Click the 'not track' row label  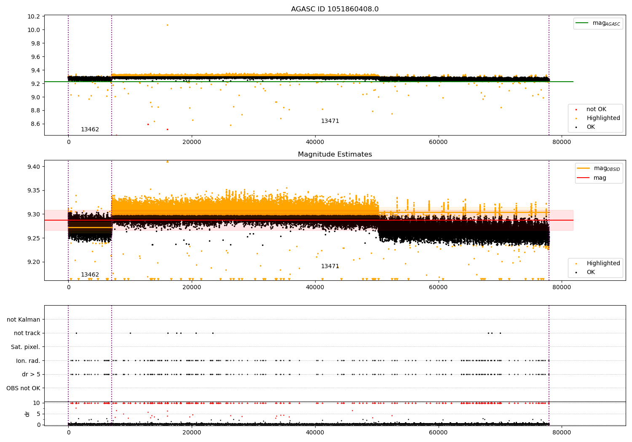[27, 333]
